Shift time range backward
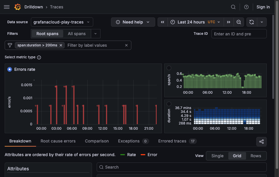 (x=163, y=22)
